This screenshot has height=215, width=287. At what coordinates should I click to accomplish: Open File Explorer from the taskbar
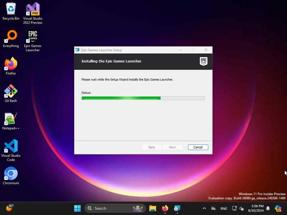[153, 208]
